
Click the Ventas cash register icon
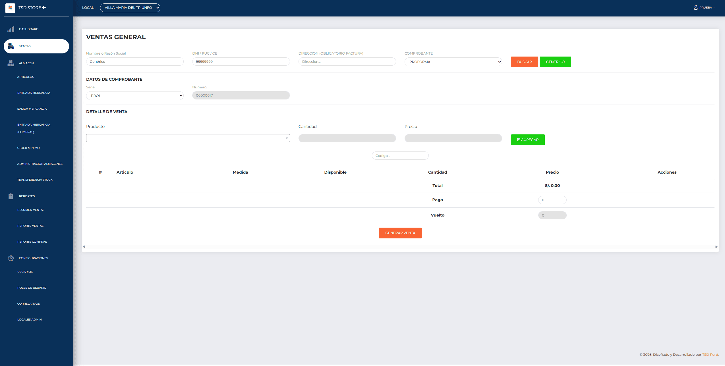tap(11, 46)
